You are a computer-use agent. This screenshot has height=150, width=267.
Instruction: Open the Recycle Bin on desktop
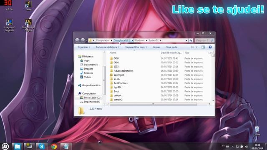coord(257,131)
